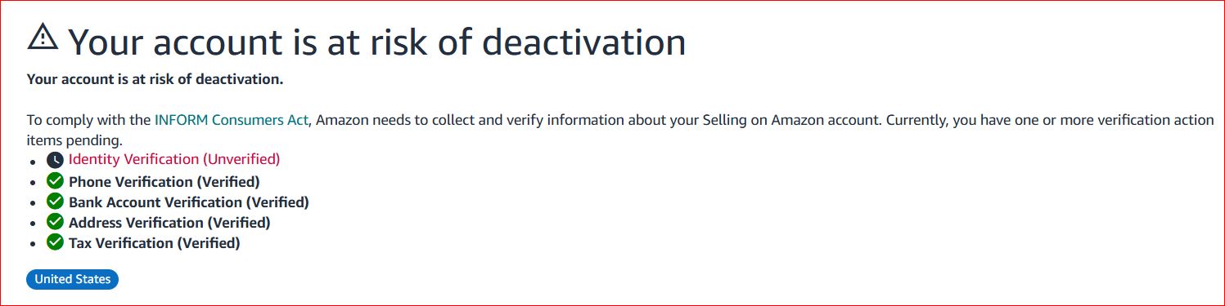Click the warning triangle icon beside the heading

(x=43, y=37)
